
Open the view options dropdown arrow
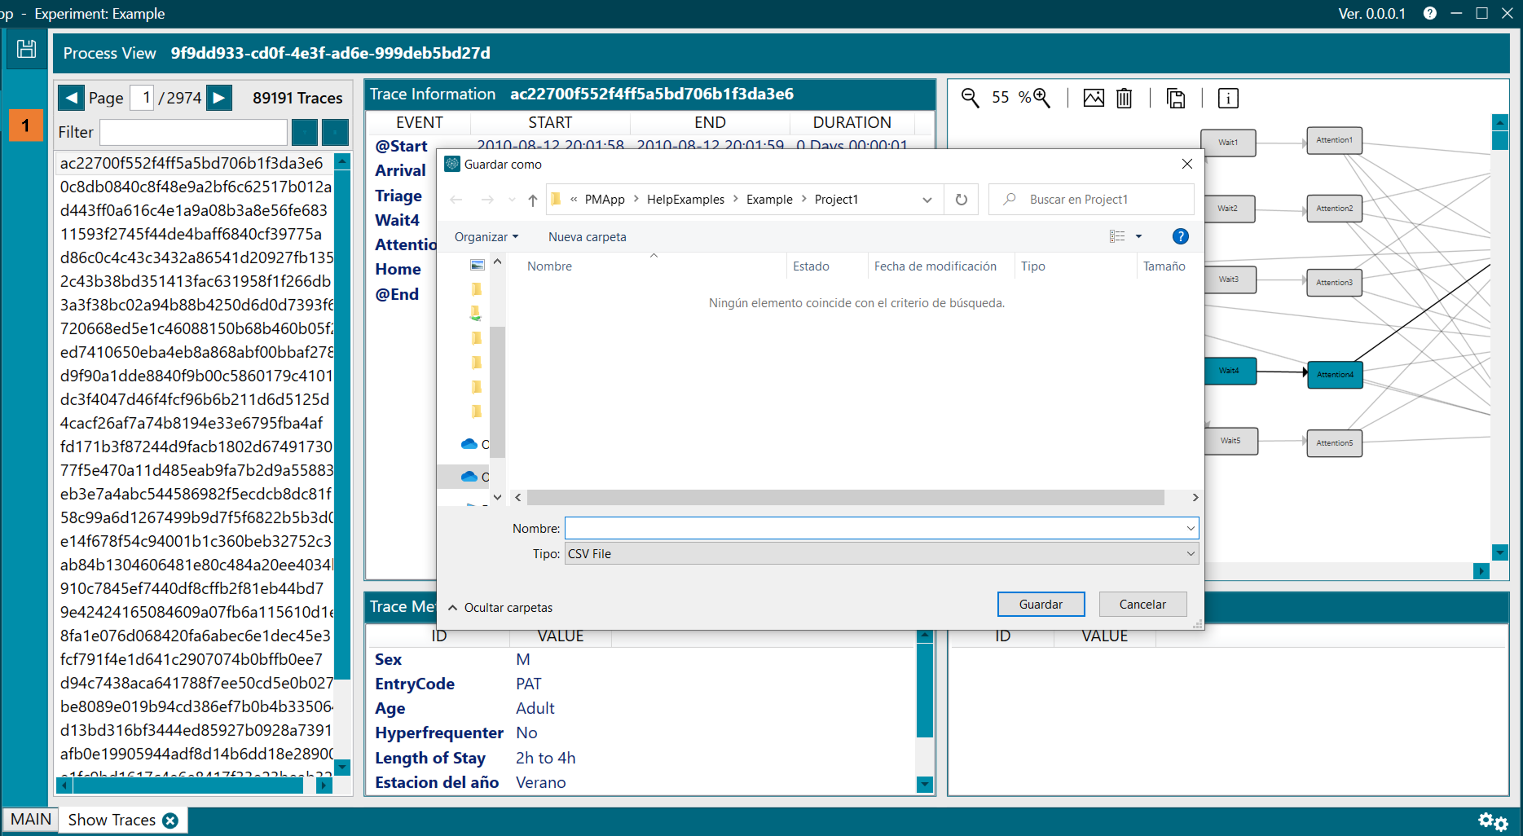pos(1139,236)
